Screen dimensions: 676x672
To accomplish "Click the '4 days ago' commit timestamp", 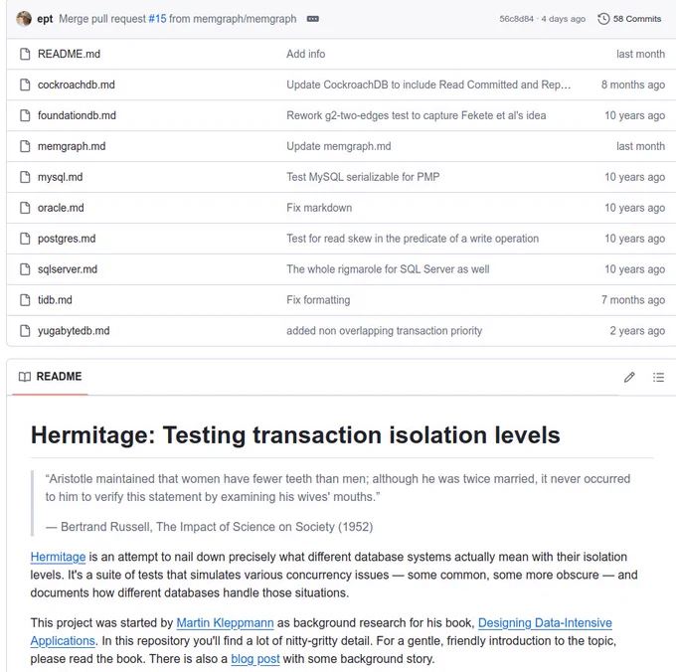I will point(564,19).
